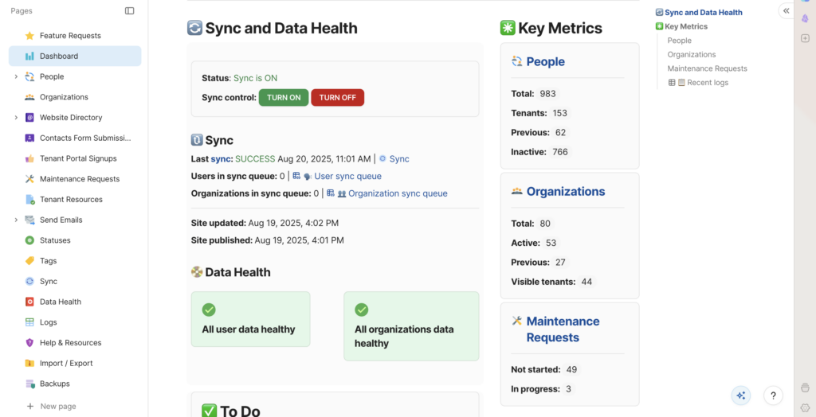The width and height of the screenshot is (816, 417).
Task: Click the Data Health icon in sidebar
Action: coord(29,302)
